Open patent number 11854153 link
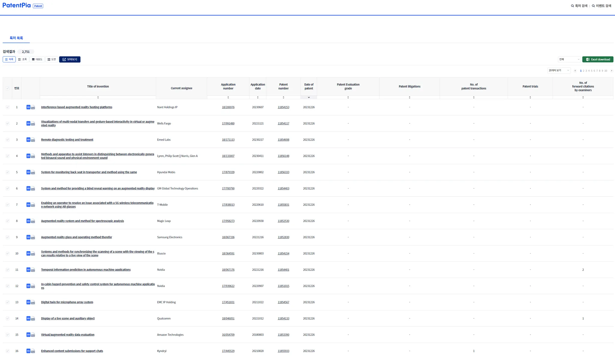The height and width of the screenshot is (359, 615). (x=283, y=107)
